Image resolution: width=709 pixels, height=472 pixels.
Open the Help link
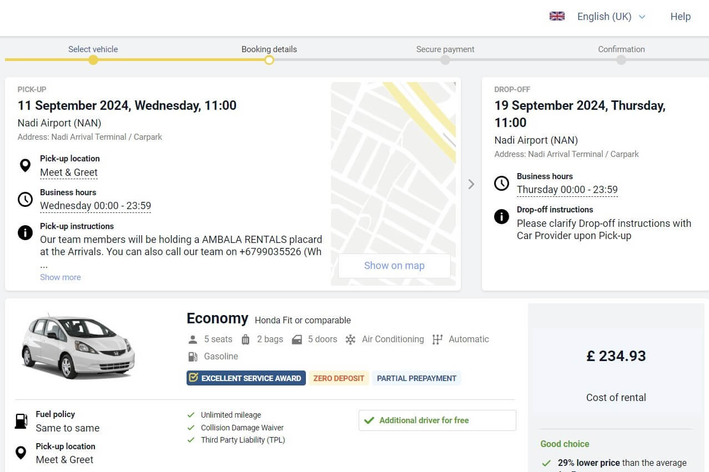click(x=680, y=17)
